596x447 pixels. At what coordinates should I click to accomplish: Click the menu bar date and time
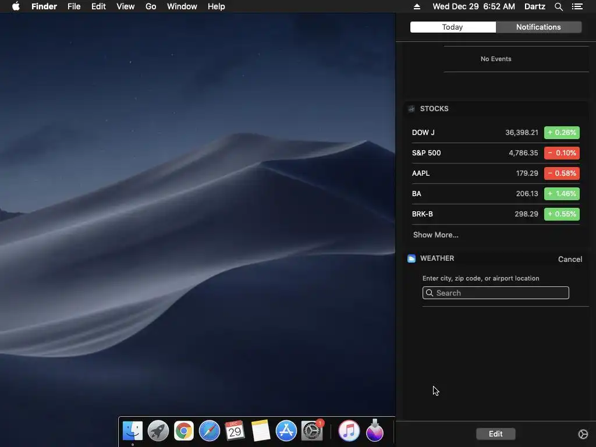(x=474, y=6)
